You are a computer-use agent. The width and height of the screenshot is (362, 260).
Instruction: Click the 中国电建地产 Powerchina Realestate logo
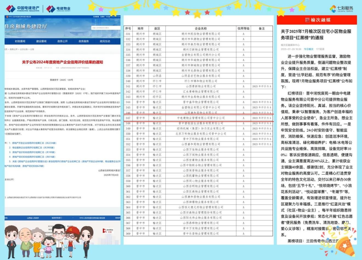tap(22, 9)
